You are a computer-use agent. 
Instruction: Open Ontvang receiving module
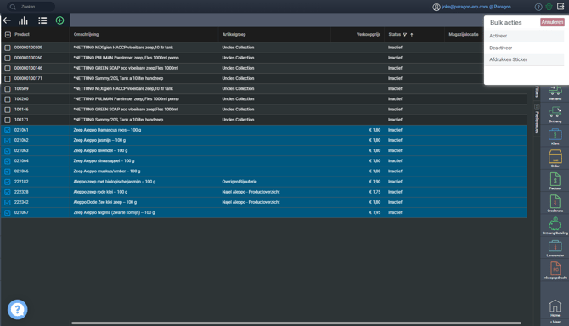point(555,115)
